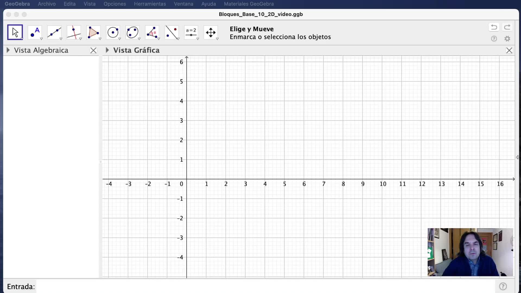
Task: Close the Vista Algebraica panel
Action: (x=93, y=50)
